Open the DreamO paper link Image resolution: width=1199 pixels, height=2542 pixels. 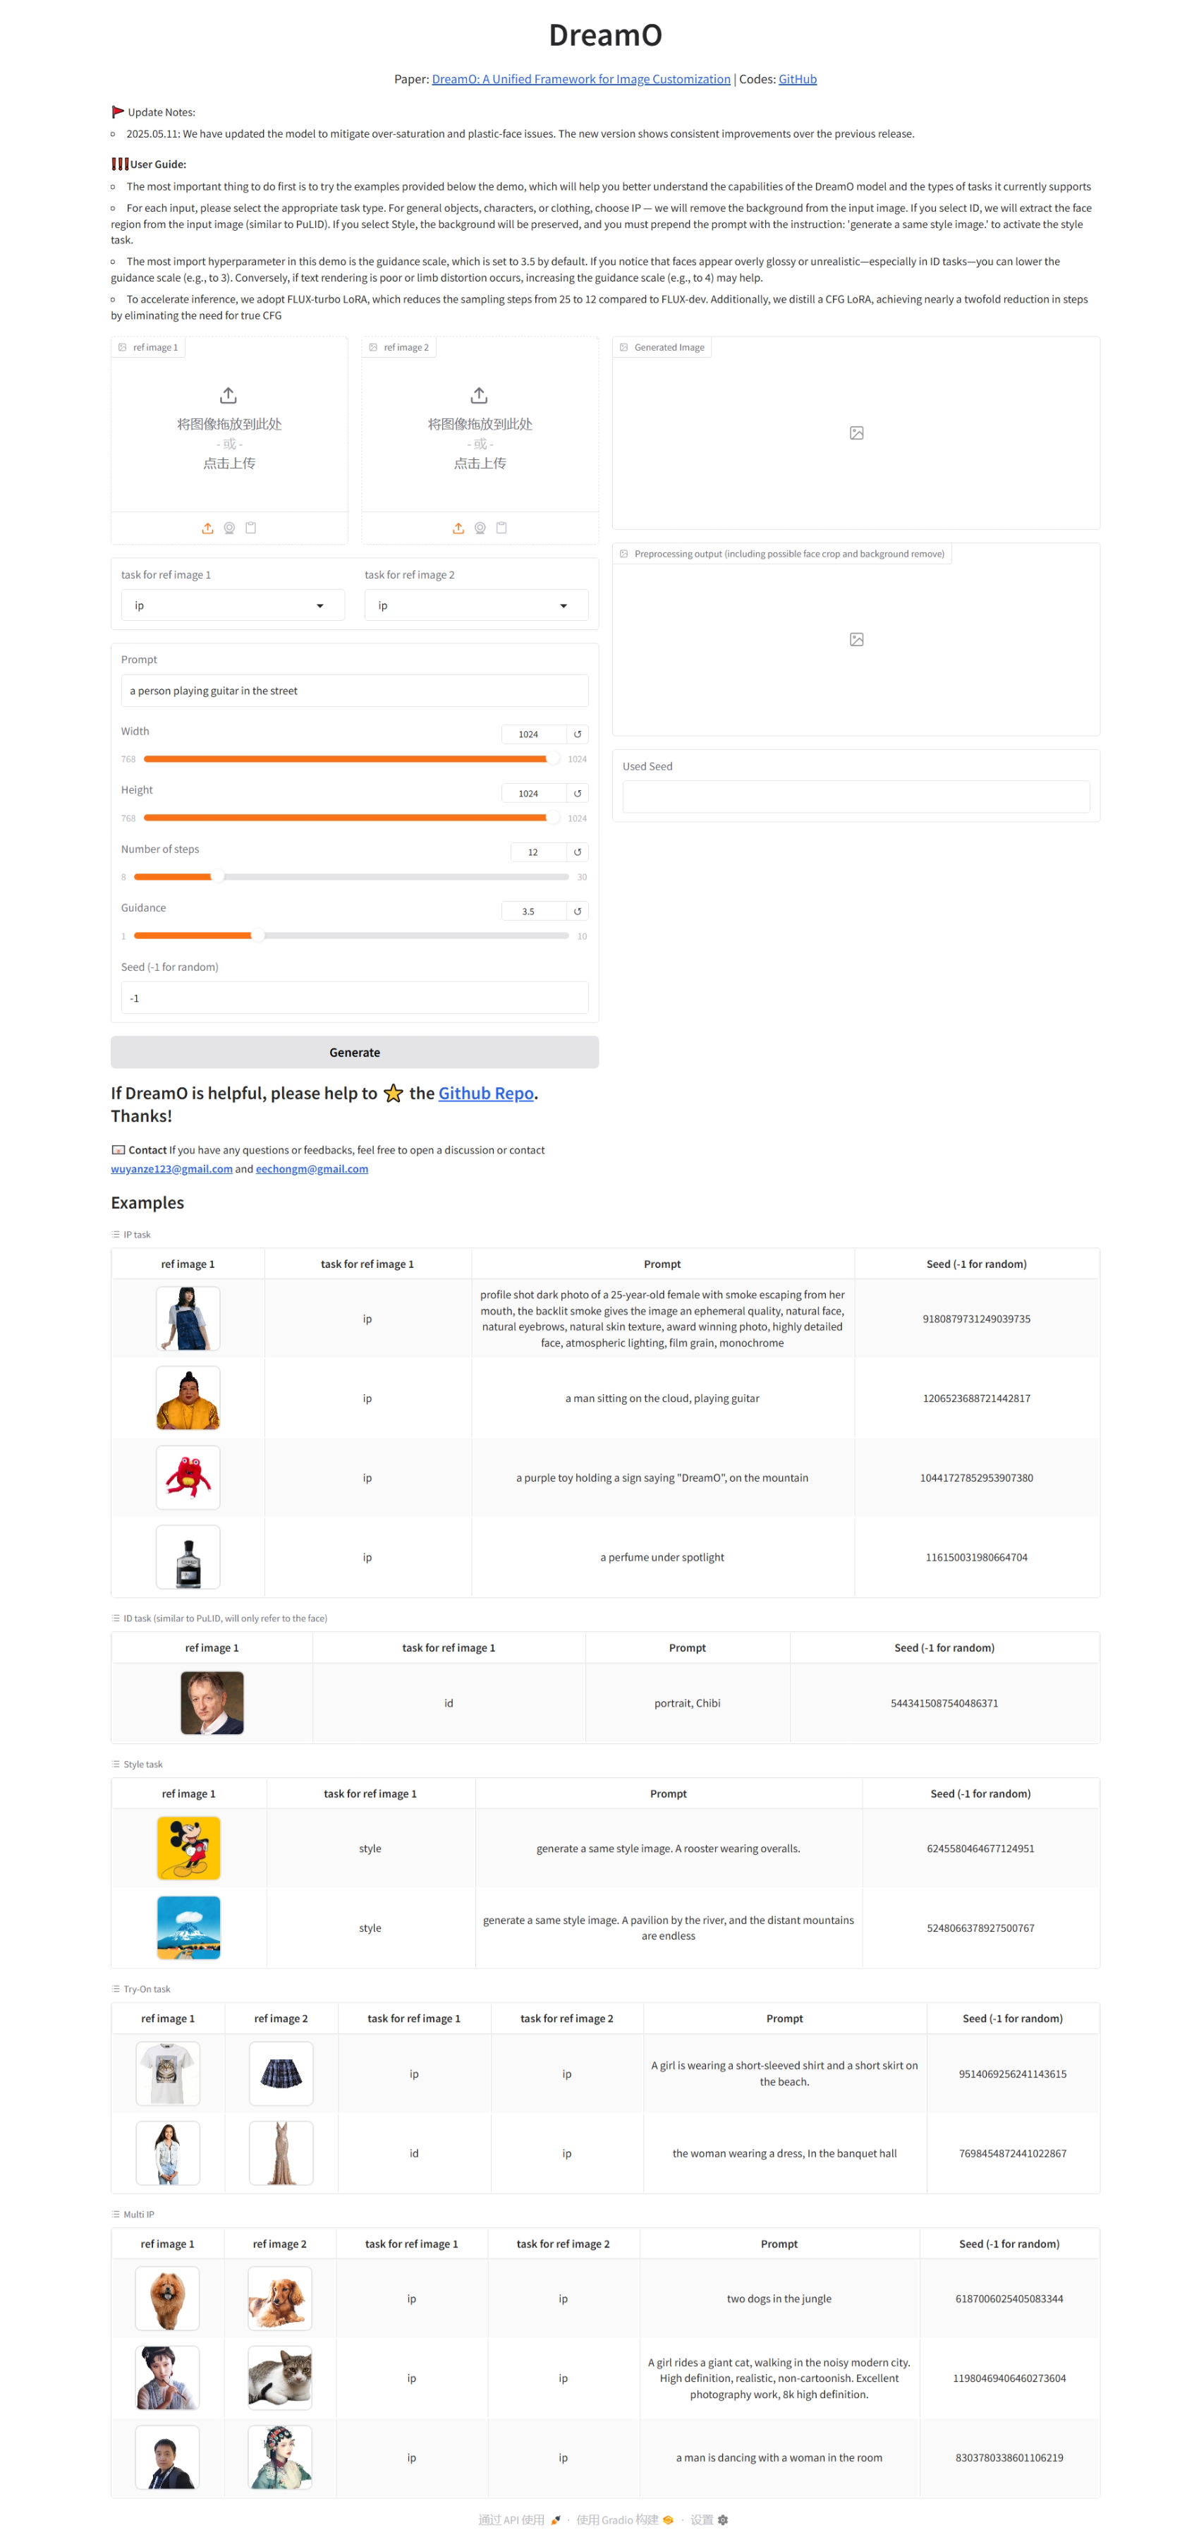coord(580,79)
